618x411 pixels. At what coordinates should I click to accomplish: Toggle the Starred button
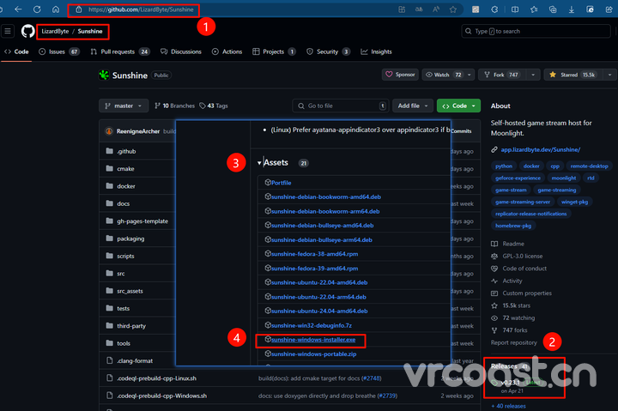click(573, 75)
